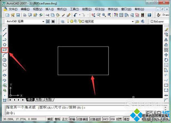Toggle DYN dynamic input
The image size is (171, 123).
(112, 119)
